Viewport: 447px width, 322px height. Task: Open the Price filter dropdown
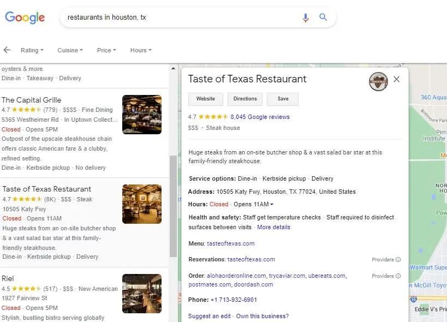click(x=106, y=50)
